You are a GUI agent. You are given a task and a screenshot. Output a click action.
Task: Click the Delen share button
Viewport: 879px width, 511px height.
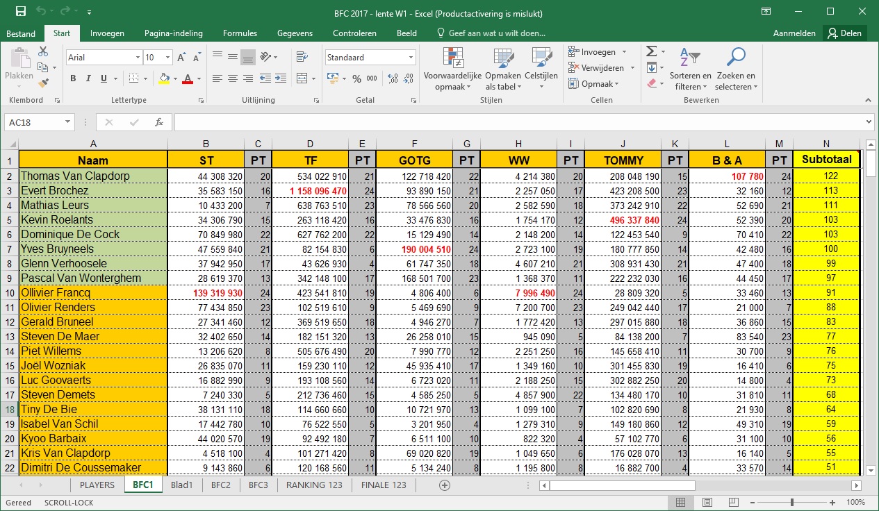844,33
